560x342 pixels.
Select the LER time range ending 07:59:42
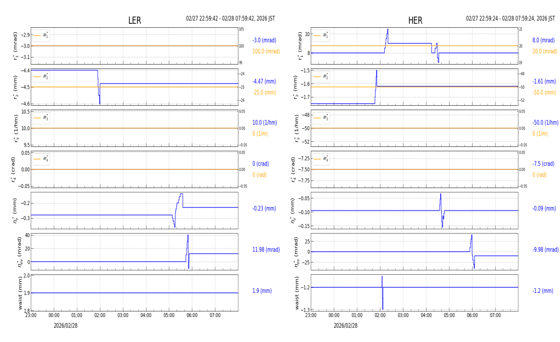coord(230,19)
